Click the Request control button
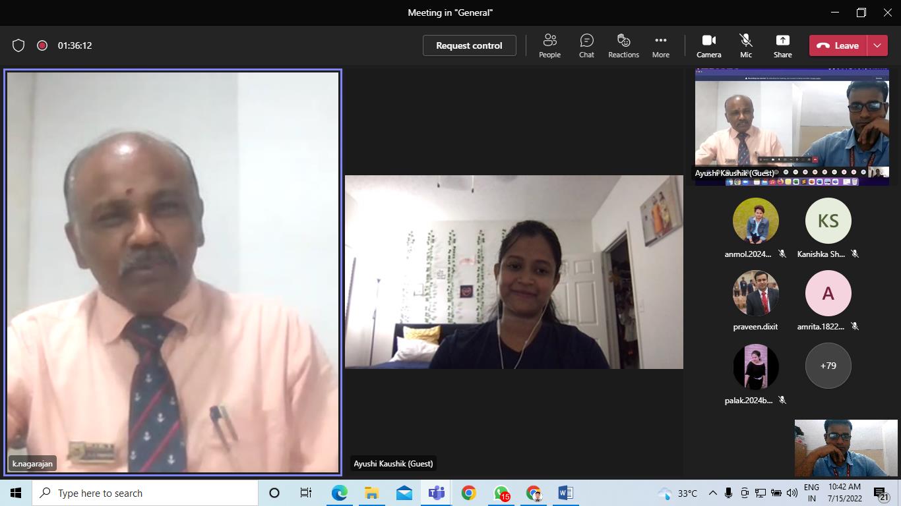 click(x=469, y=45)
